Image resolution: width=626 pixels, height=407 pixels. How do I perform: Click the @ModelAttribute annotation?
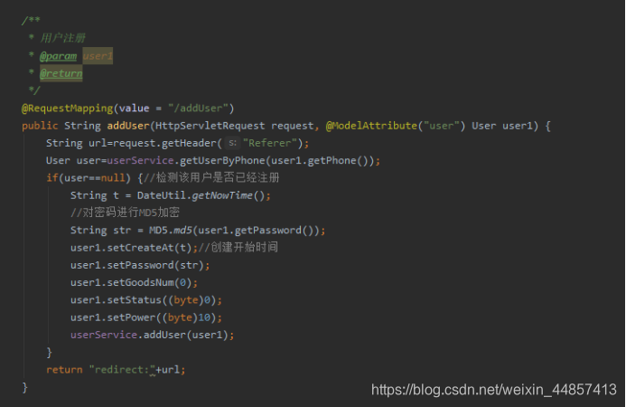click(x=371, y=126)
